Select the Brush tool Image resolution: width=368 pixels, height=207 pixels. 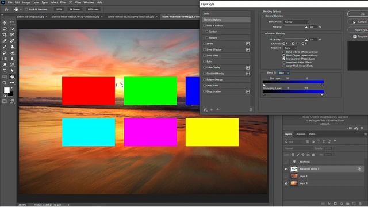pyautogui.click(x=5, y=47)
